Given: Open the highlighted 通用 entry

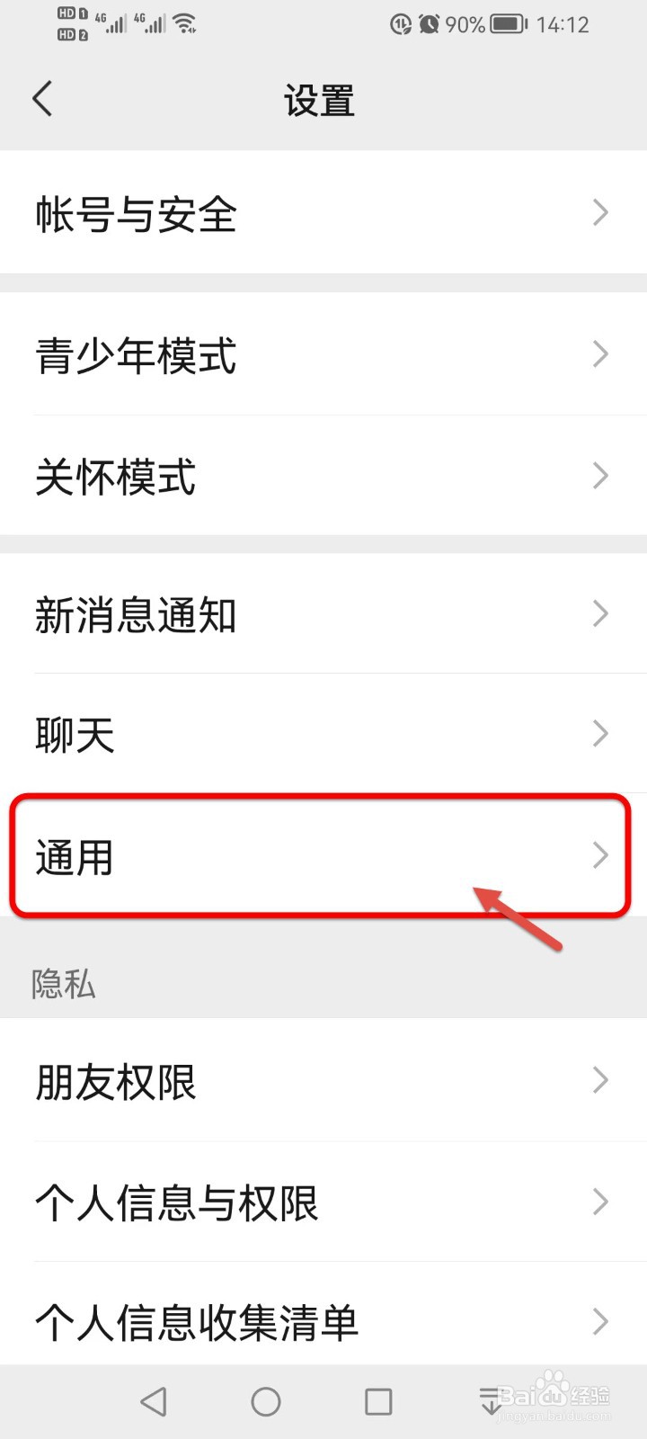Looking at the screenshot, I should point(321,855).
